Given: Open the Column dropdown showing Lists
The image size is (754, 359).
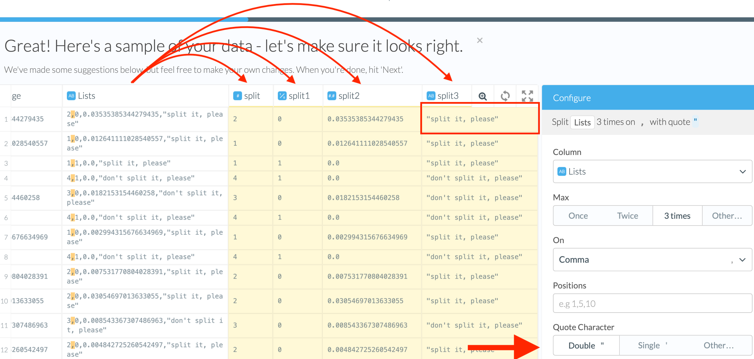Looking at the screenshot, I should (652, 172).
